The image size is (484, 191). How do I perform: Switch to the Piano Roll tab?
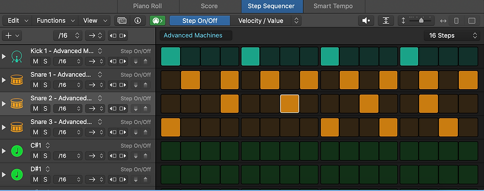tap(147, 6)
